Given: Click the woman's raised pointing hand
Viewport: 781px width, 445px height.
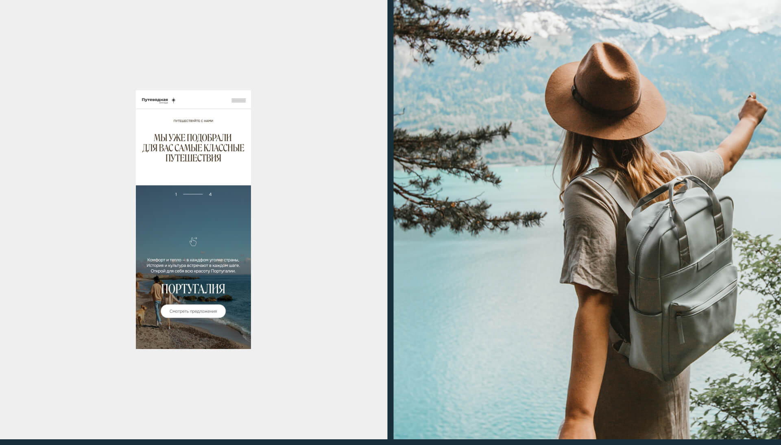Looking at the screenshot, I should click(753, 108).
